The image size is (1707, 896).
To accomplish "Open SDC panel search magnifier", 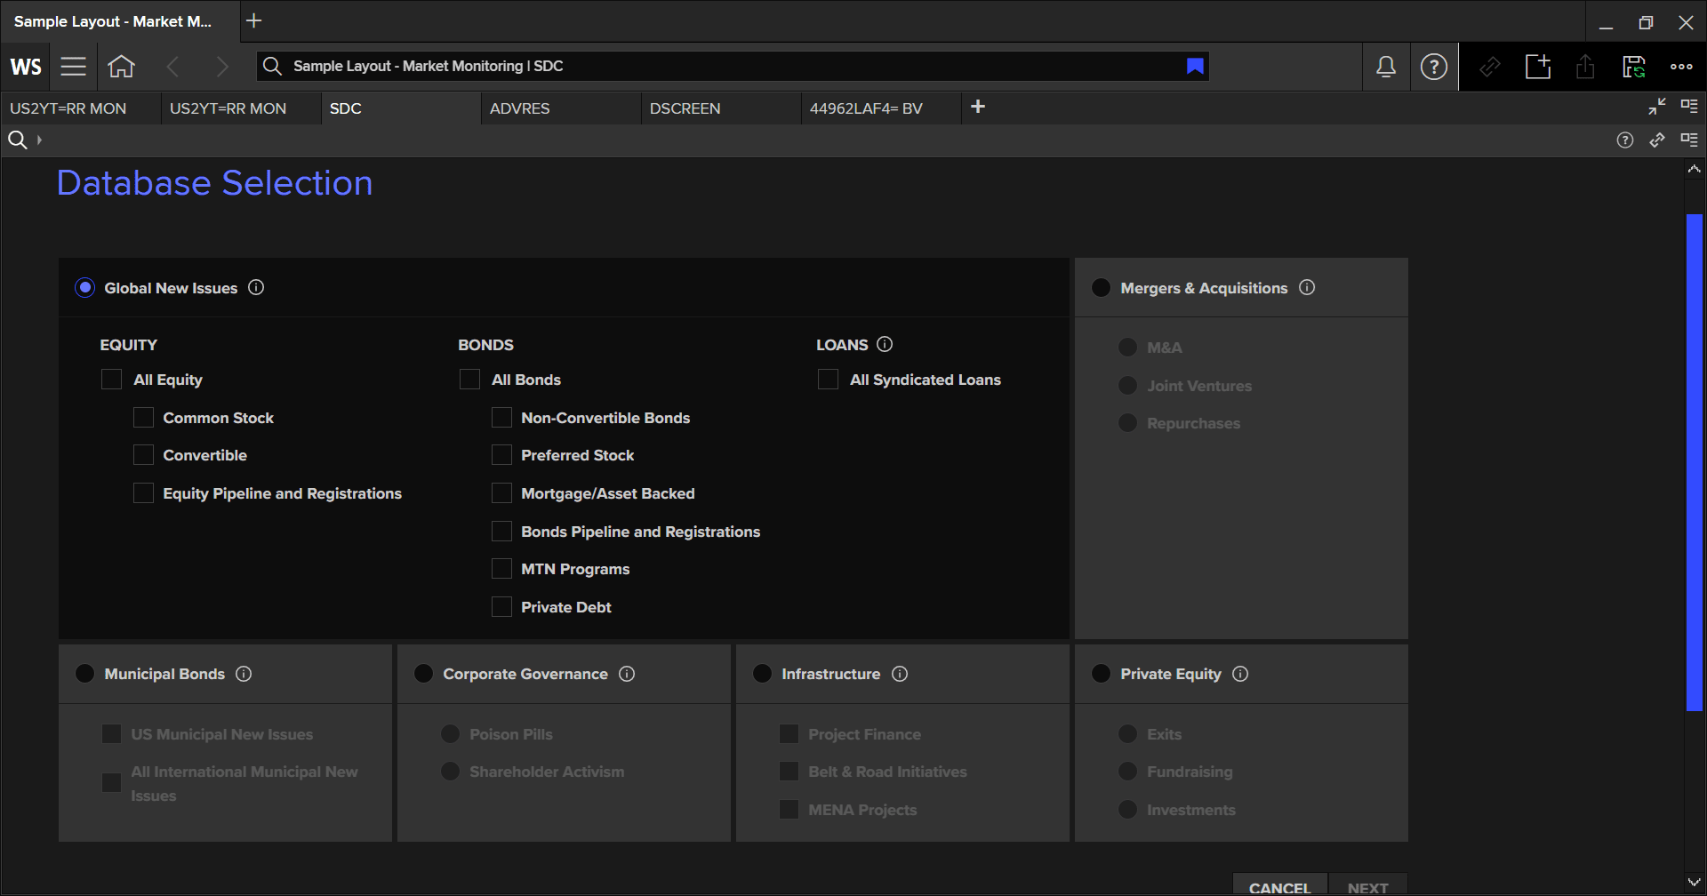I will pyautogui.click(x=17, y=140).
